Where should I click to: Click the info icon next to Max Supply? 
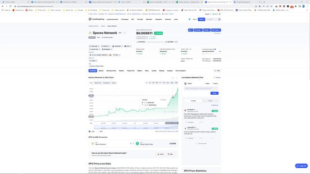[x=210, y=59]
